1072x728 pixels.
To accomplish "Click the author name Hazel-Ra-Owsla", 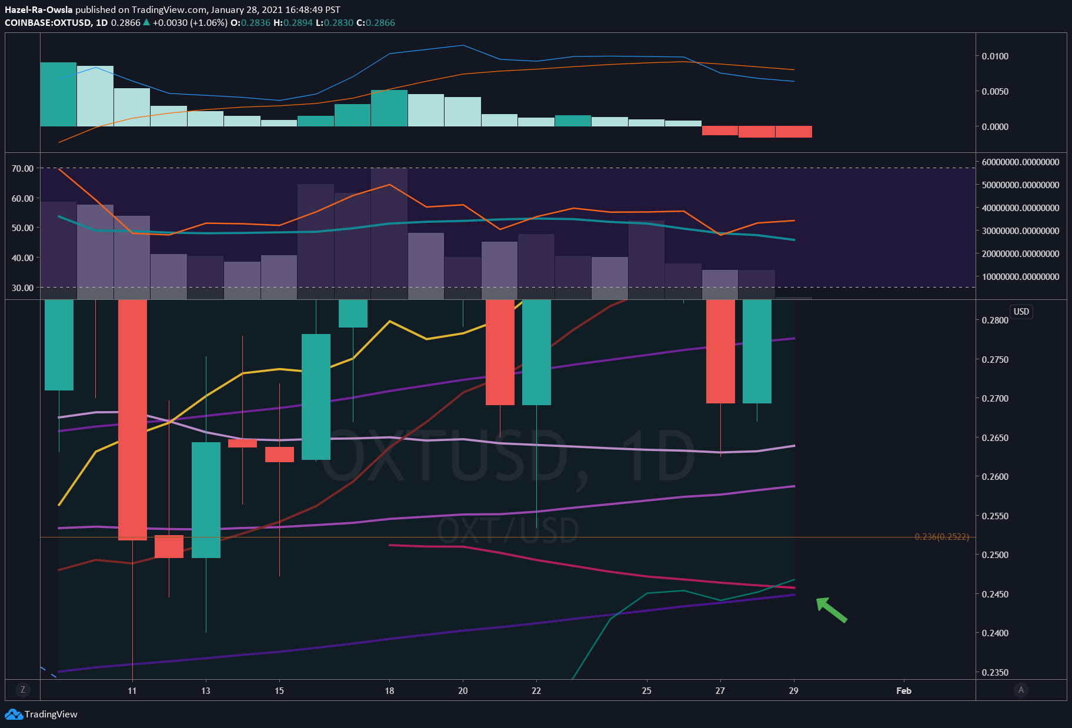I will 39,9.
